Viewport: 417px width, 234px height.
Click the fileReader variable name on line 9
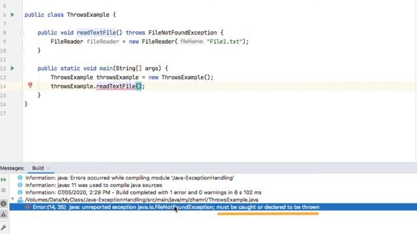point(103,42)
